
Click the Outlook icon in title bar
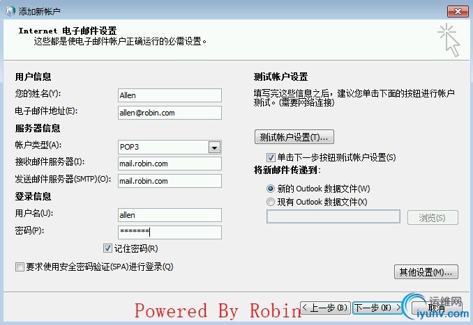[x=10, y=11]
